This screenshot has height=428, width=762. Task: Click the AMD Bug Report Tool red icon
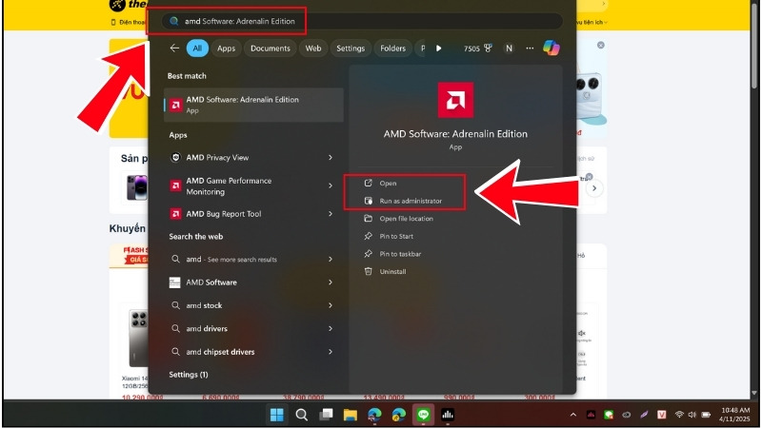[175, 213]
